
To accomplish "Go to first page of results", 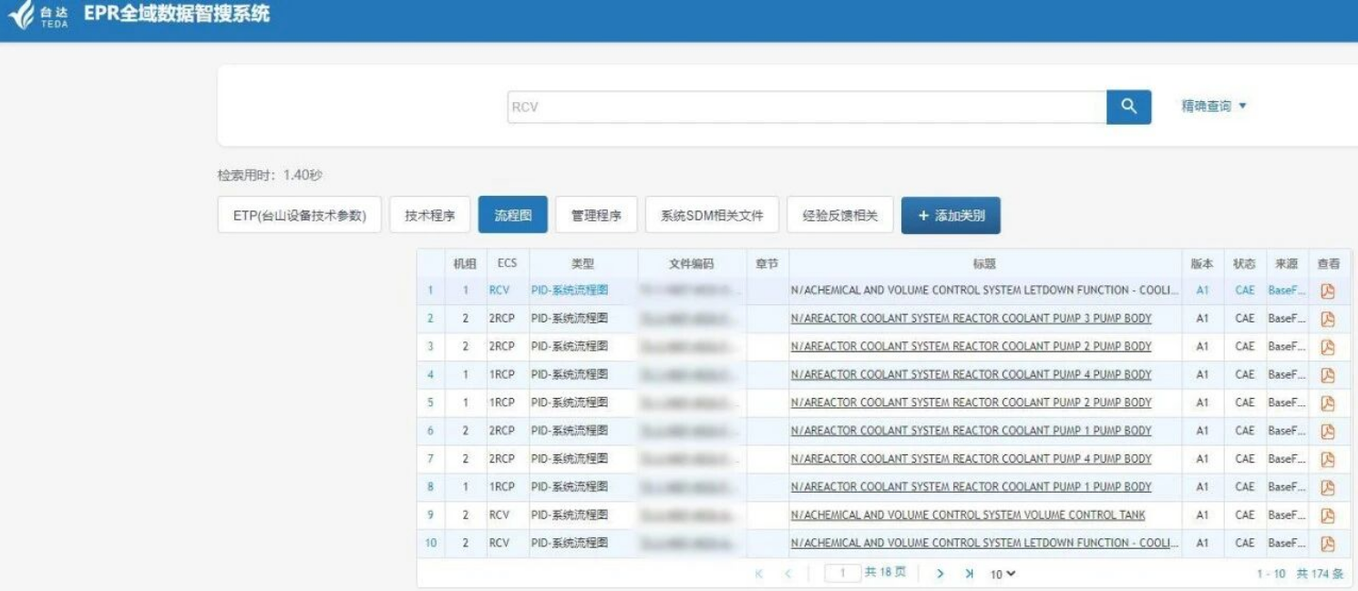I will [x=760, y=574].
